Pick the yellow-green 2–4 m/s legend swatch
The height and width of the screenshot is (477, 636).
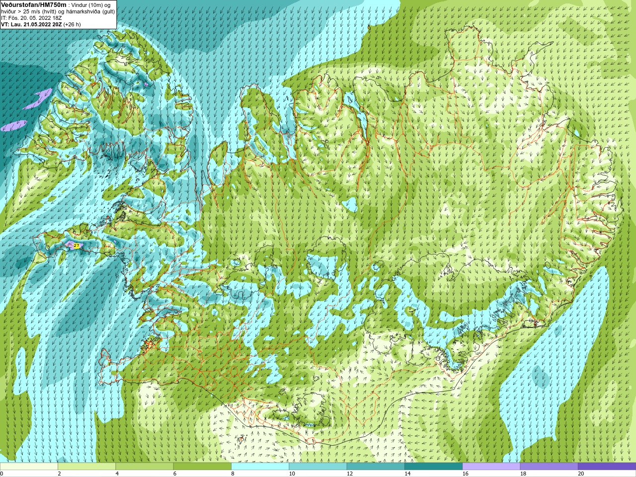coord(86,467)
